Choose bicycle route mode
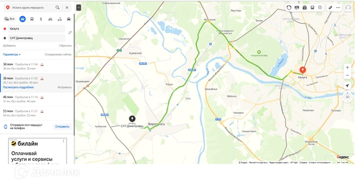The width and height of the screenshot is (355, 189). 50,19
